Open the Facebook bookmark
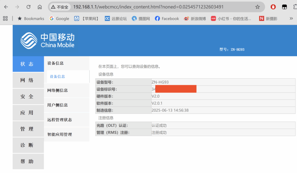This screenshot has height=173, width=297. point(167,19)
